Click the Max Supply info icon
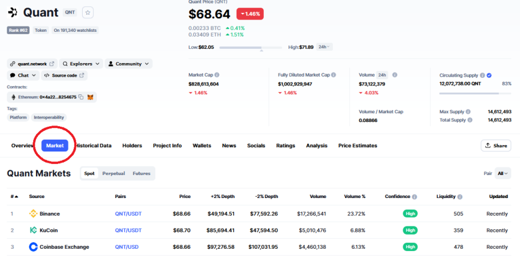520x257 pixels. pyautogui.click(x=468, y=111)
